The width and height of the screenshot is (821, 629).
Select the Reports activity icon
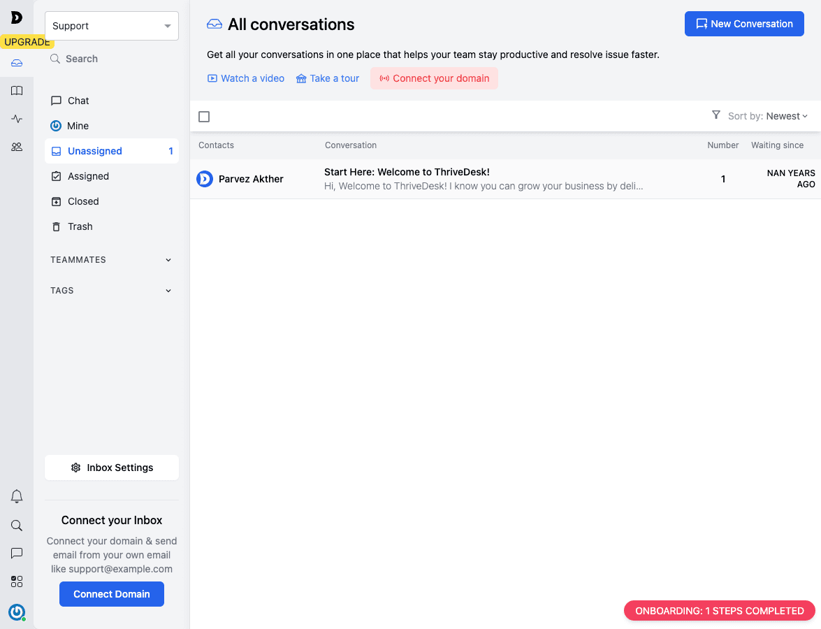click(x=17, y=119)
